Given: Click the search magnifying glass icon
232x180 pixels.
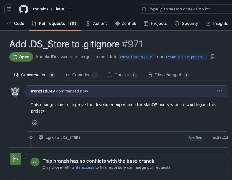Looking at the screenshot, I should (144, 9).
